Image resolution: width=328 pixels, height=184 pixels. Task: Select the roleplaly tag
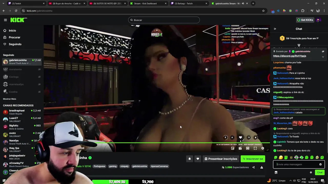(x=125, y=166)
